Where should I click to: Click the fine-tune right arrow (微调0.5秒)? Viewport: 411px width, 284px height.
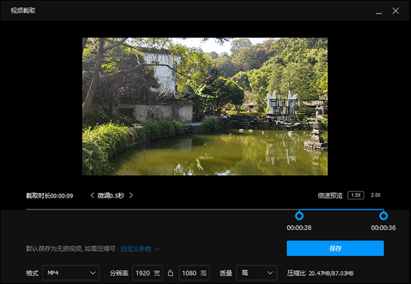coord(131,196)
